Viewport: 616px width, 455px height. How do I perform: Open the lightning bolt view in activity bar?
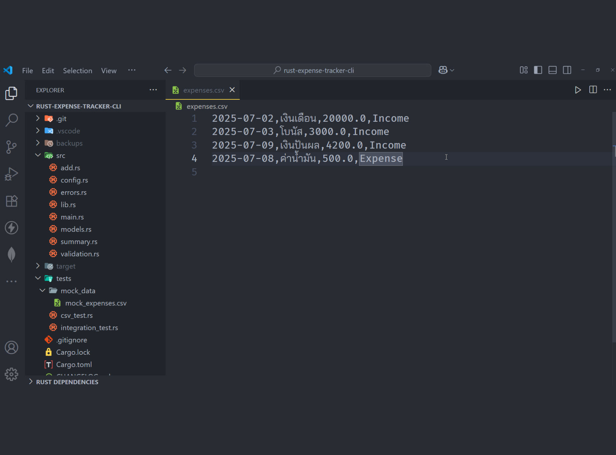tap(12, 228)
